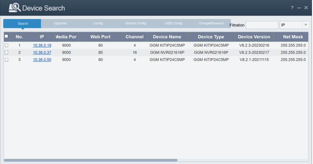313x164 pixels.
Task: Open the ChangePassword tab
Action: 211,23
